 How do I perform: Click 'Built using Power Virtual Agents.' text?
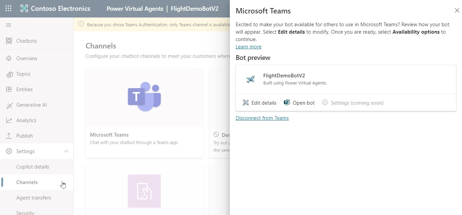tap(295, 83)
